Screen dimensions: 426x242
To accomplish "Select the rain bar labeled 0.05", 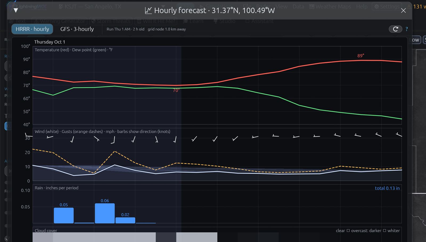I will point(64,215).
